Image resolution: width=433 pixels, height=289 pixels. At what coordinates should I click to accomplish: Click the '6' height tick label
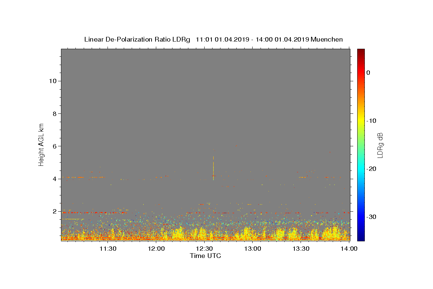[54, 146]
